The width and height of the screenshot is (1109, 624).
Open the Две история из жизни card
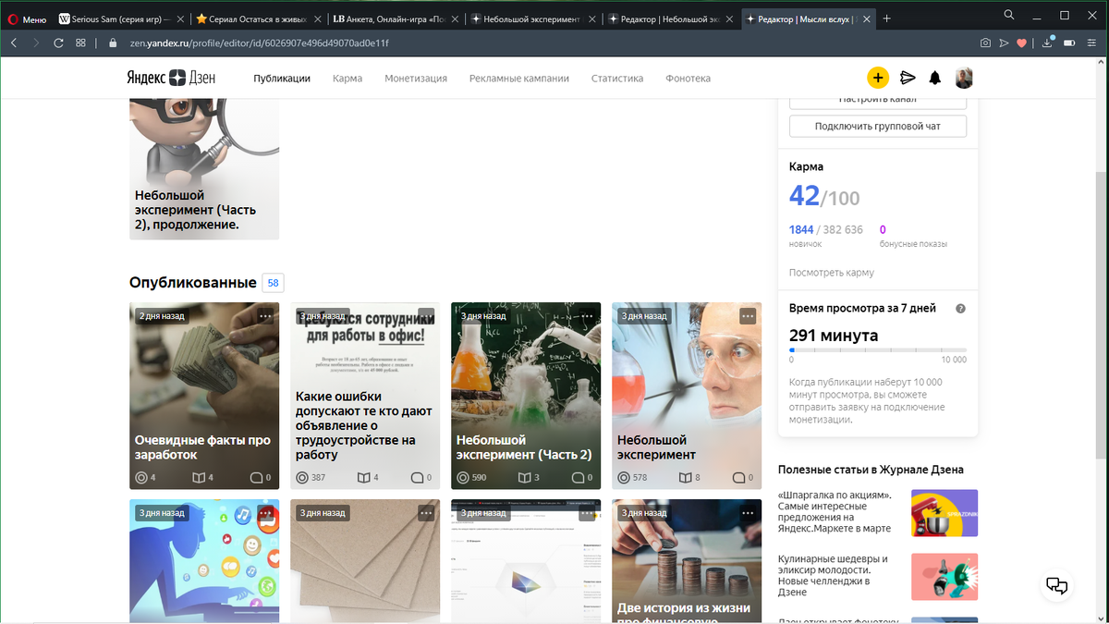click(x=687, y=561)
